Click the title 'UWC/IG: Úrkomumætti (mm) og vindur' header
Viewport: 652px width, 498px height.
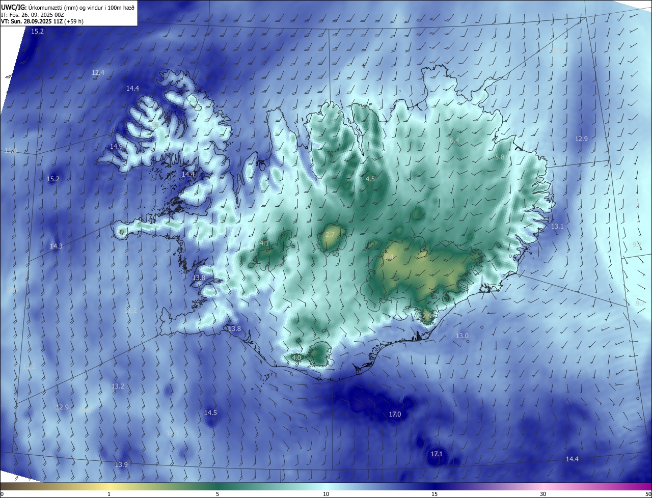[67, 7]
